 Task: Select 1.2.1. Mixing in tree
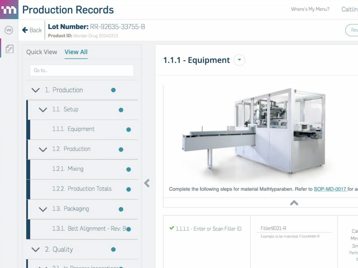pyautogui.click(x=83, y=169)
